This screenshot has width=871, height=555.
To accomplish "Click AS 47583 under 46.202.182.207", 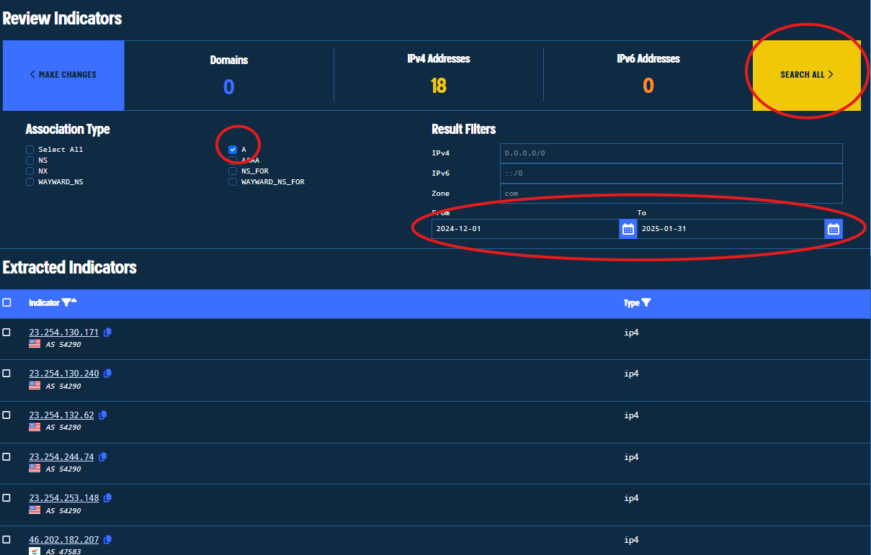I will (63, 551).
